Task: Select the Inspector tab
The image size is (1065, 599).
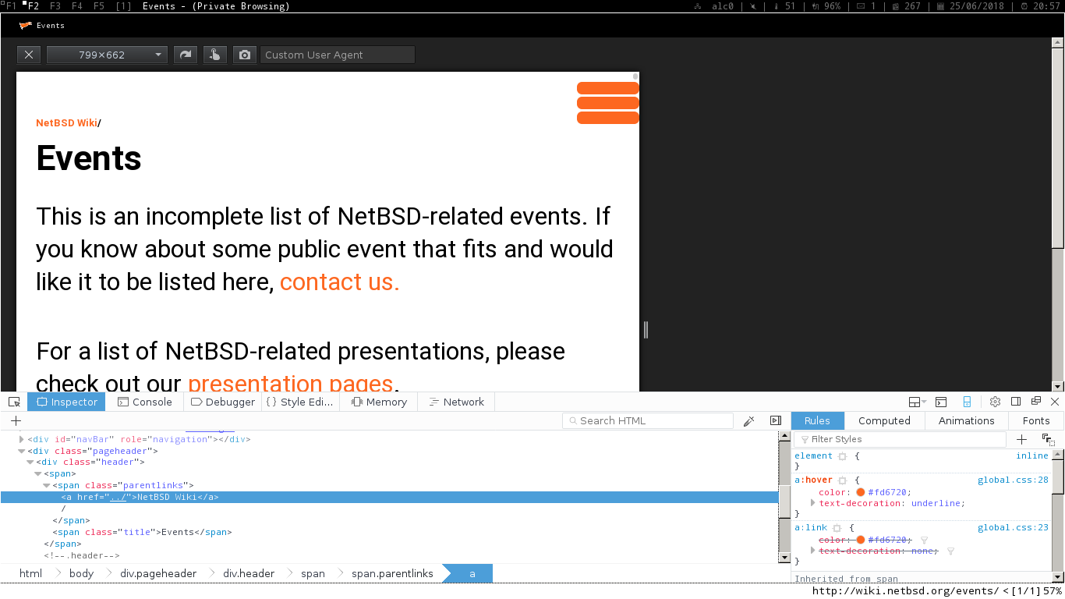Action: point(66,402)
